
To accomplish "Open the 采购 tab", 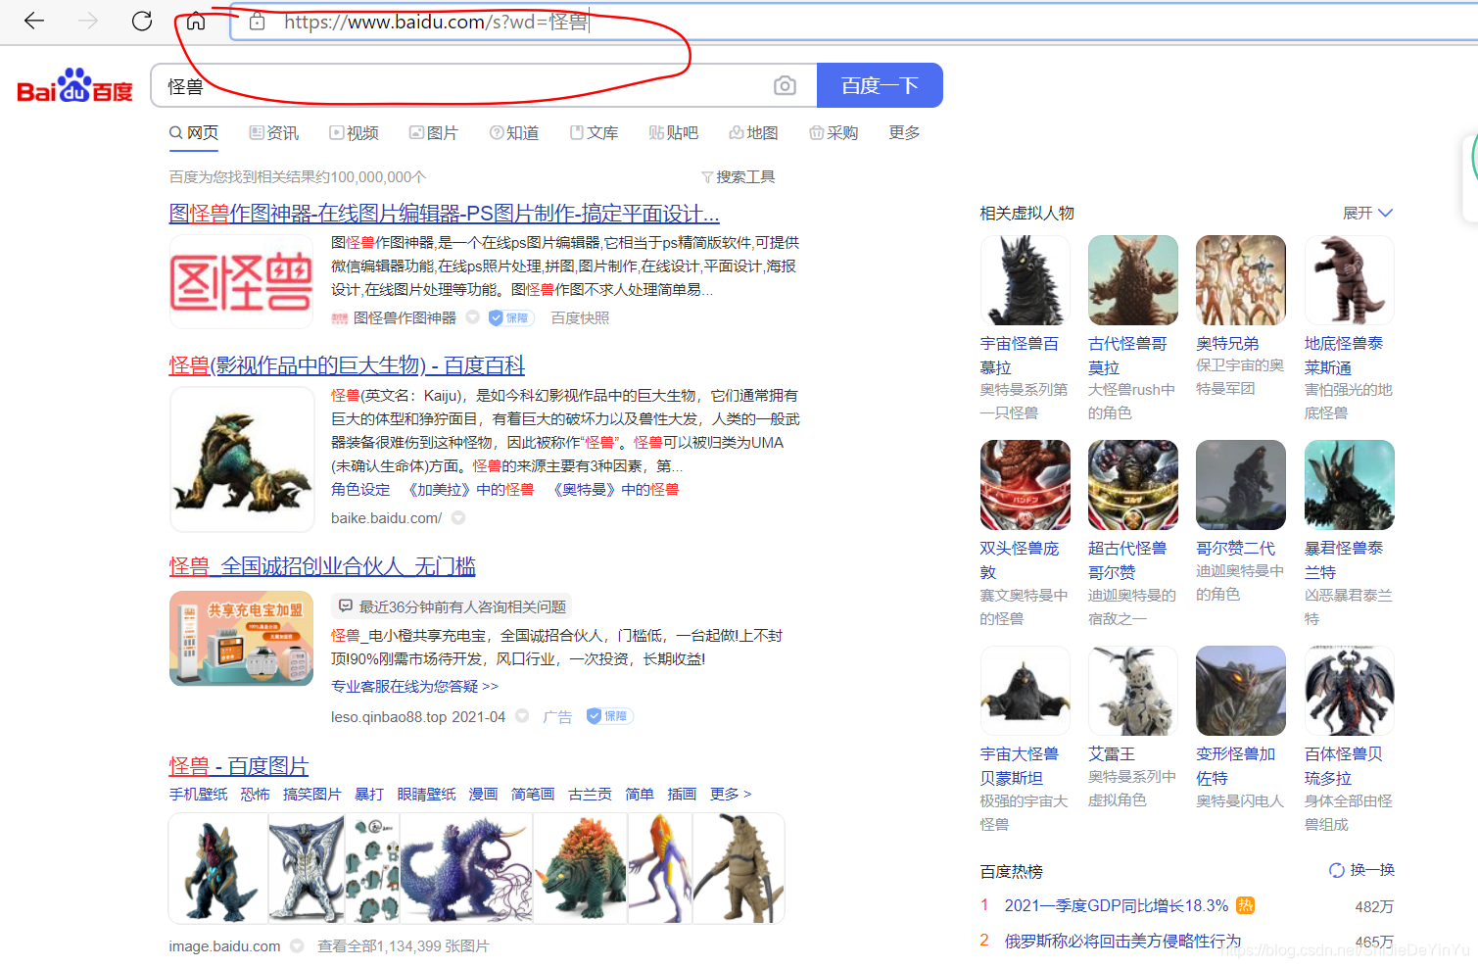I will (x=834, y=132).
